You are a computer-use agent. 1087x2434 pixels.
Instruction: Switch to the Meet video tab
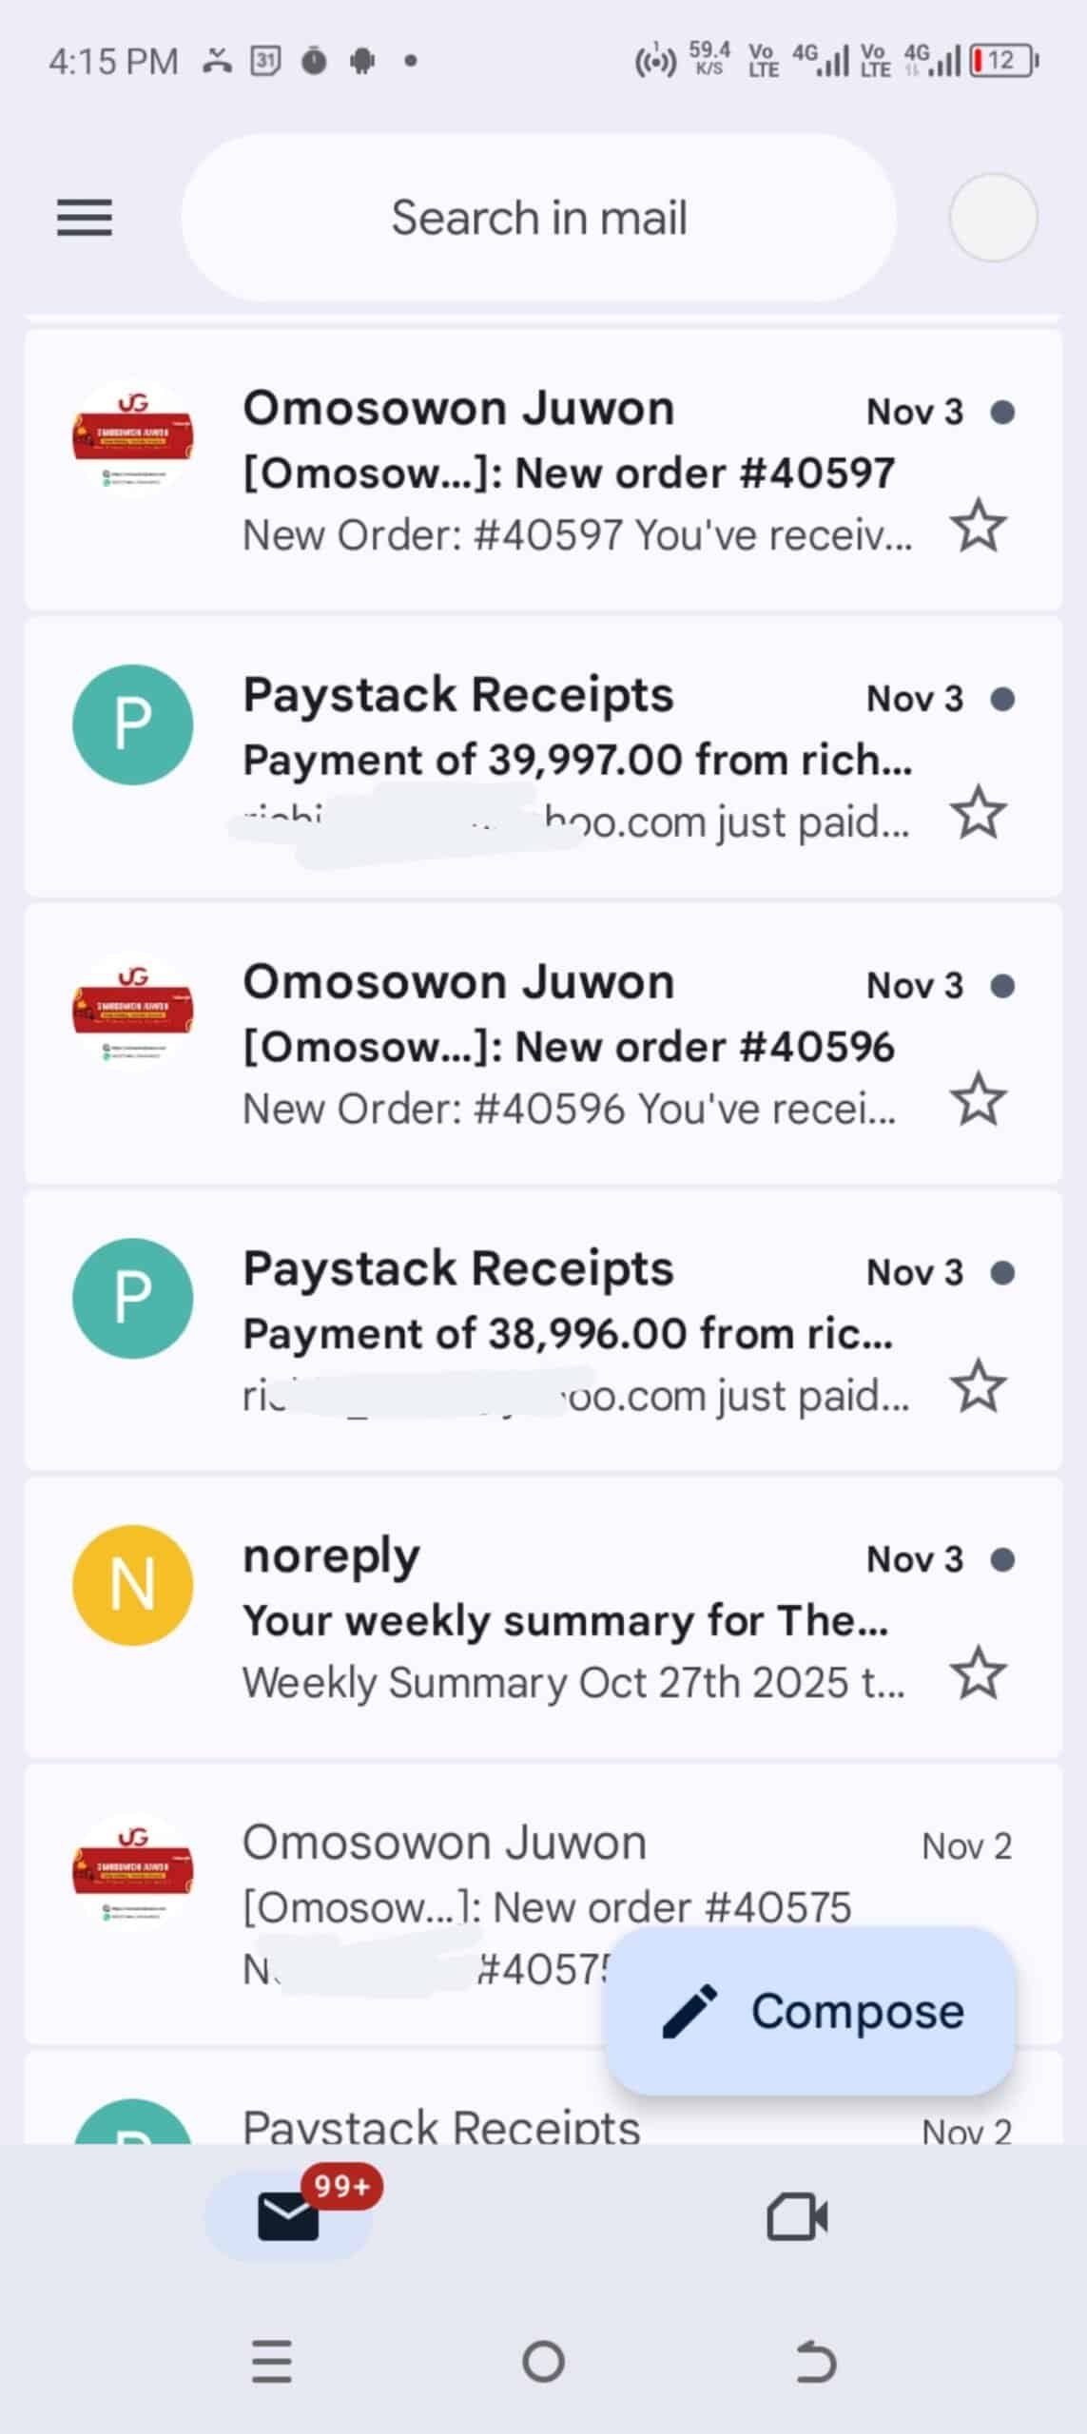(797, 2217)
